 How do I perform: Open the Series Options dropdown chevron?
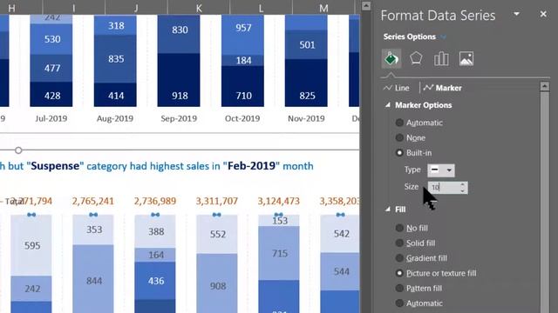444,37
